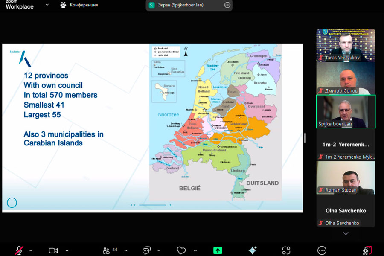Open shared screen options ellipsis

pos(227,5)
